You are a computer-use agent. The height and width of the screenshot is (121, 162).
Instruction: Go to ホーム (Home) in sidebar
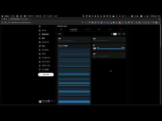coord(43,30)
